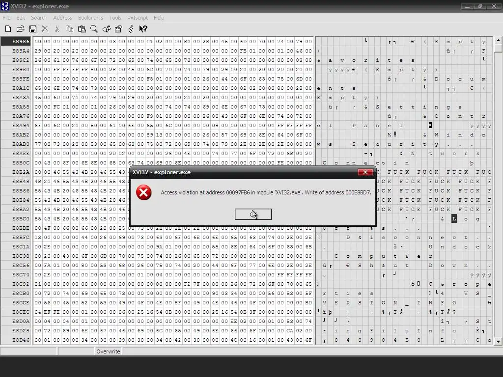Save file with floppy disk icon

[x=33, y=29]
